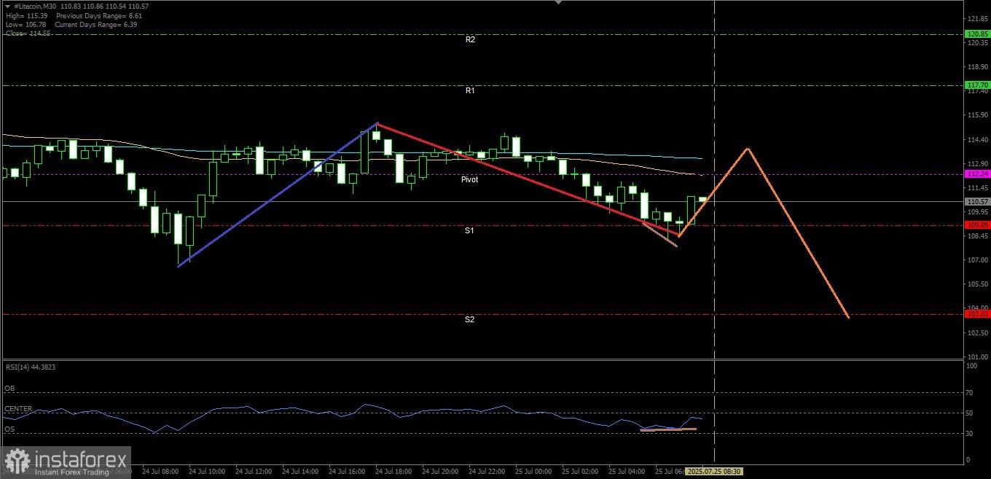Click the red 109.09 price tag
Image resolution: width=991 pixels, height=479 pixels.
976,225
